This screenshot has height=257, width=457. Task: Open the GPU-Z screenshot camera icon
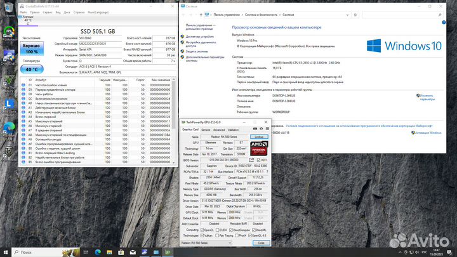[255, 128]
